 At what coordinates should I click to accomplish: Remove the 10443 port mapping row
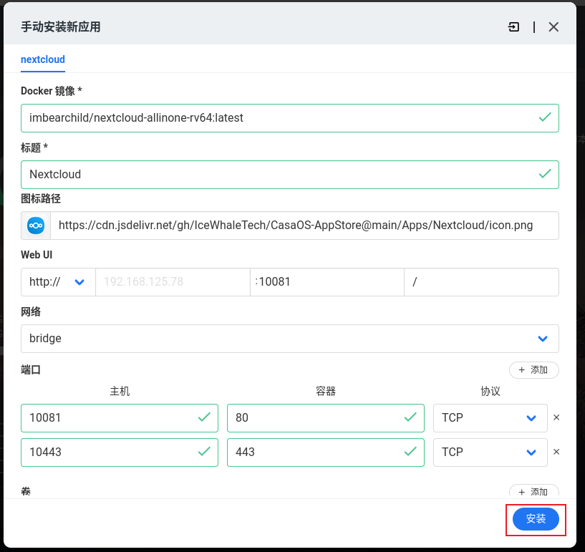click(556, 452)
